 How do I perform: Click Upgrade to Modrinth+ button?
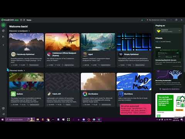[169, 89]
